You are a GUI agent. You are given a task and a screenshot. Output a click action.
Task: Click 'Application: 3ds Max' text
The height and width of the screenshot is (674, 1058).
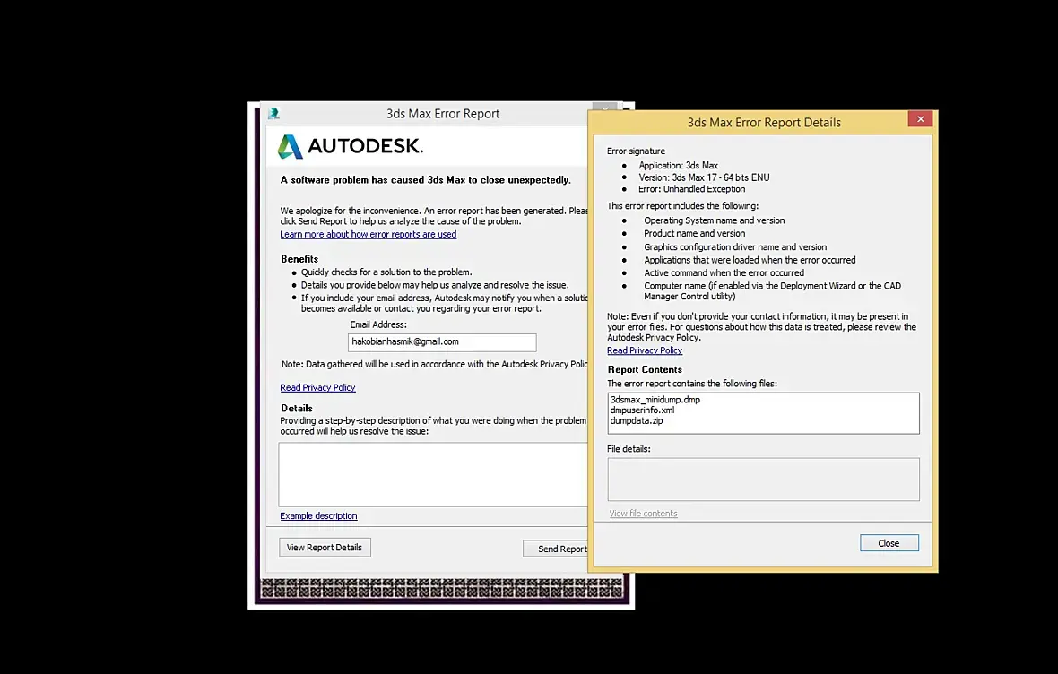point(678,165)
